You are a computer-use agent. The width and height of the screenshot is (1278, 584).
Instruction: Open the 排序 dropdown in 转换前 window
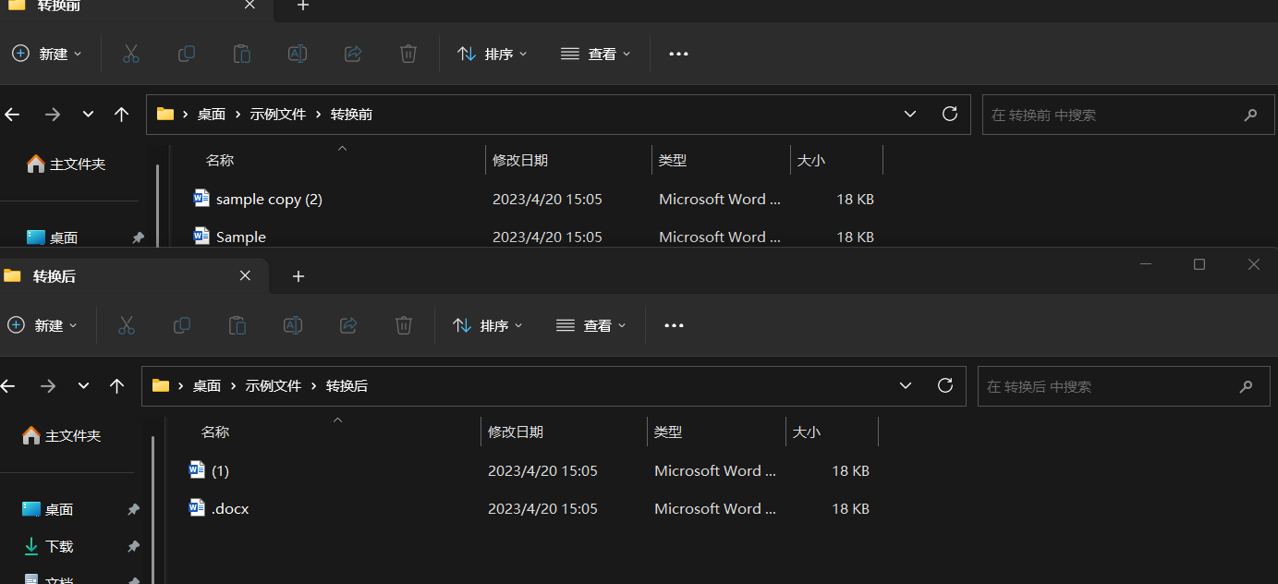click(x=492, y=53)
